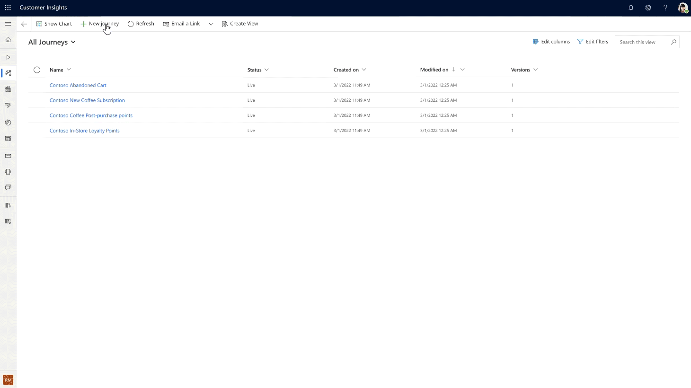The image size is (691, 388).
Task: Click Show Chart in the command bar
Action: pos(53,24)
